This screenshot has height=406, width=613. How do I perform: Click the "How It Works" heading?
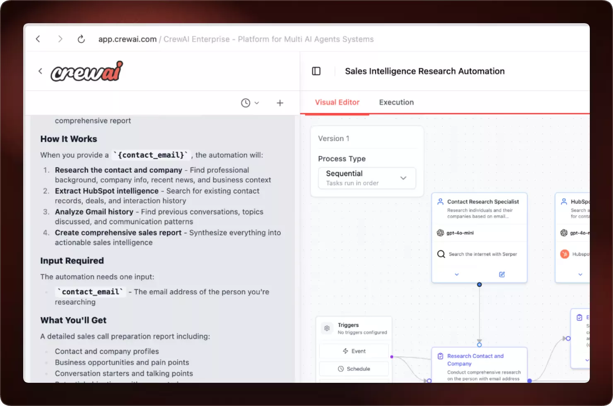coord(69,139)
